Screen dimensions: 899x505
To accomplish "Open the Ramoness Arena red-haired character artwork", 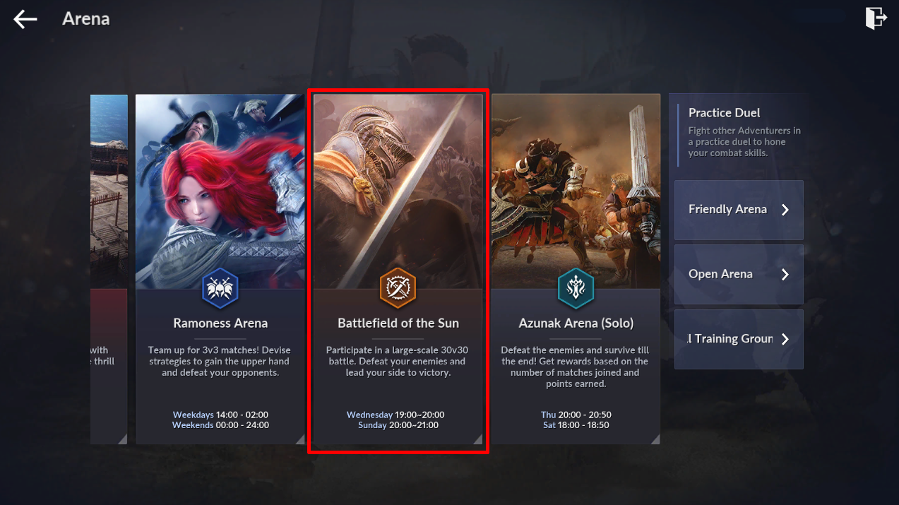I will coord(220,191).
